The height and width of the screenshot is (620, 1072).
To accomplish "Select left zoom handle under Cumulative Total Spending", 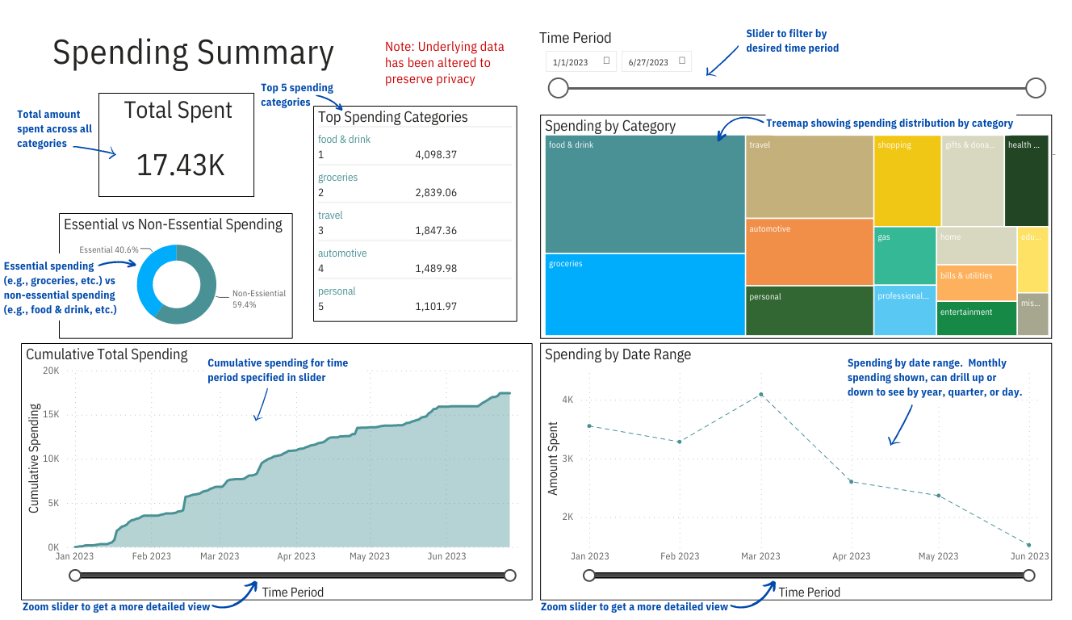I will point(75,575).
